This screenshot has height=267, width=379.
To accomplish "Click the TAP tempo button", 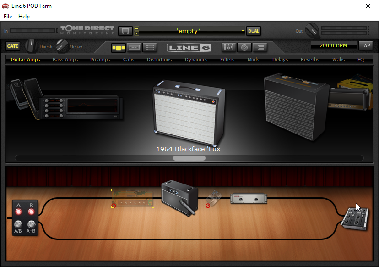I will (x=365, y=45).
